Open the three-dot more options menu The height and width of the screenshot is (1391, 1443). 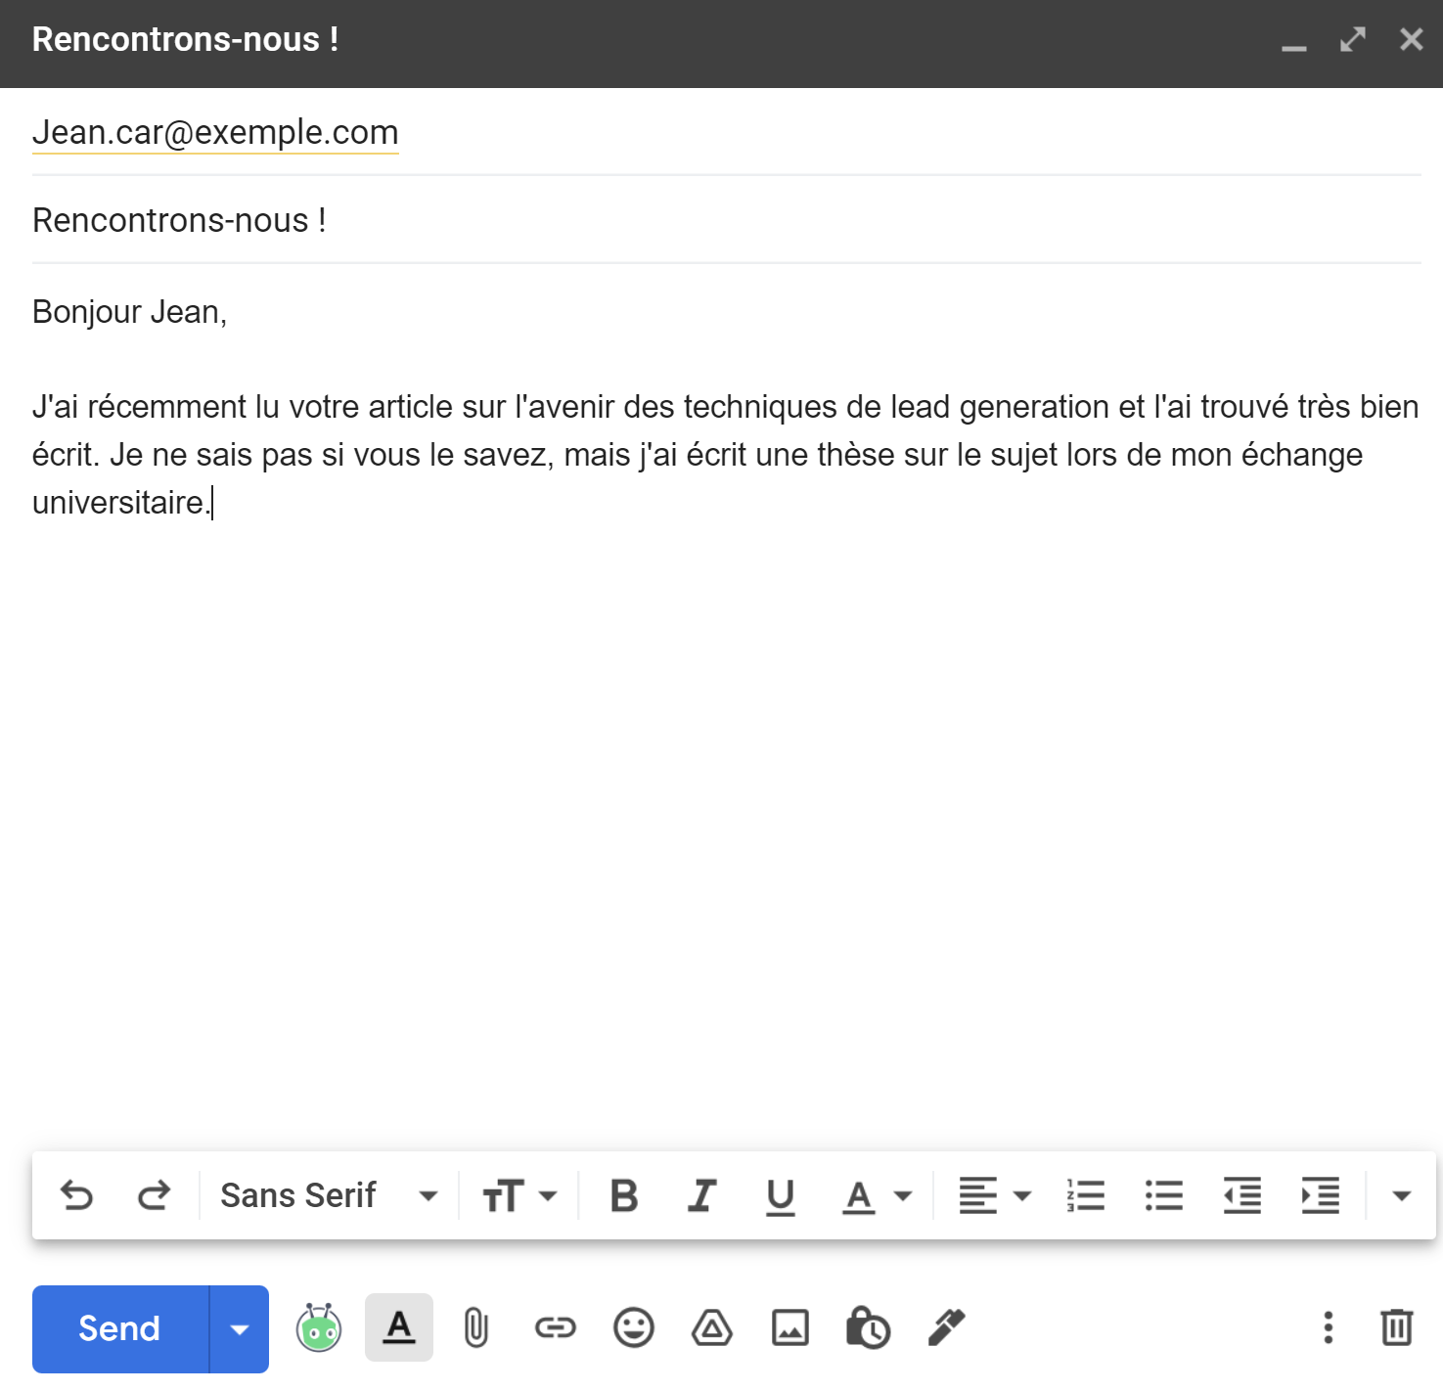pyautogui.click(x=1328, y=1328)
